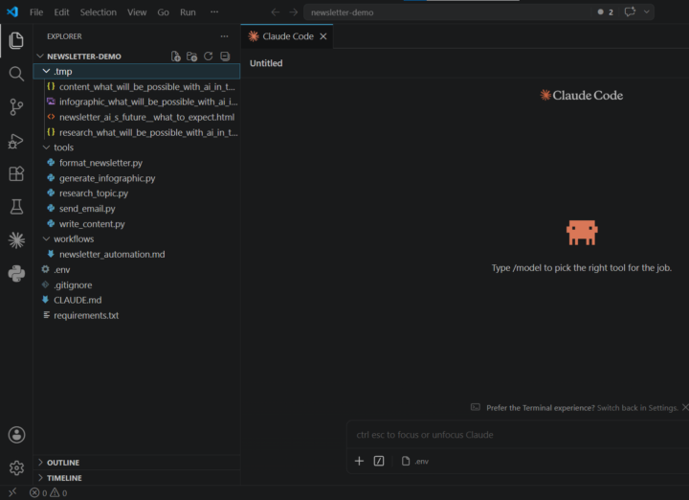Click the New Folder icon in Explorer
This screenshot has width=689, height=500.
pyautogui.click(x=191, y=57)
